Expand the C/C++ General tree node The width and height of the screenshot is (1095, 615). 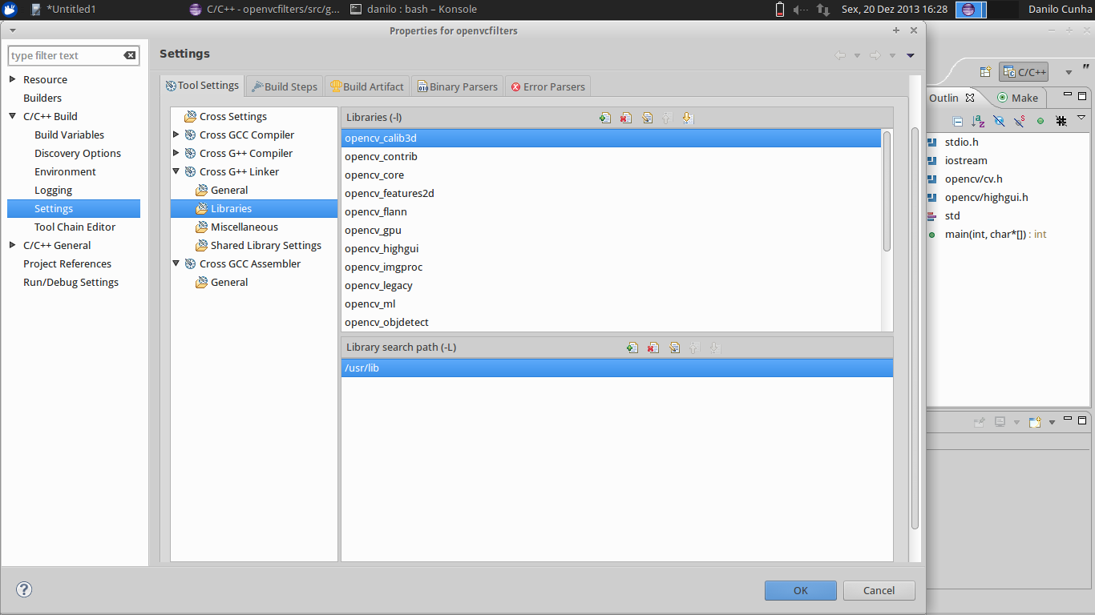[13, 245]
